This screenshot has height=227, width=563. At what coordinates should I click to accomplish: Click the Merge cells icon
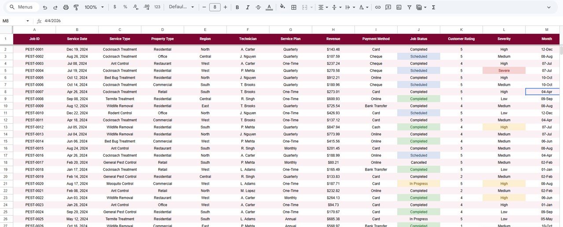(305, 7)
